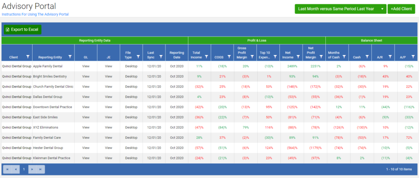Export the table to Excel
The height and width of the screenshot is (178, 419).
click(22, 29)
